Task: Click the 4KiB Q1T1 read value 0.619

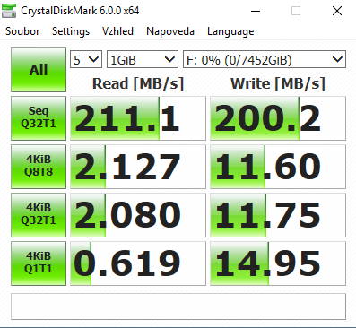Action: coord(138,263)
